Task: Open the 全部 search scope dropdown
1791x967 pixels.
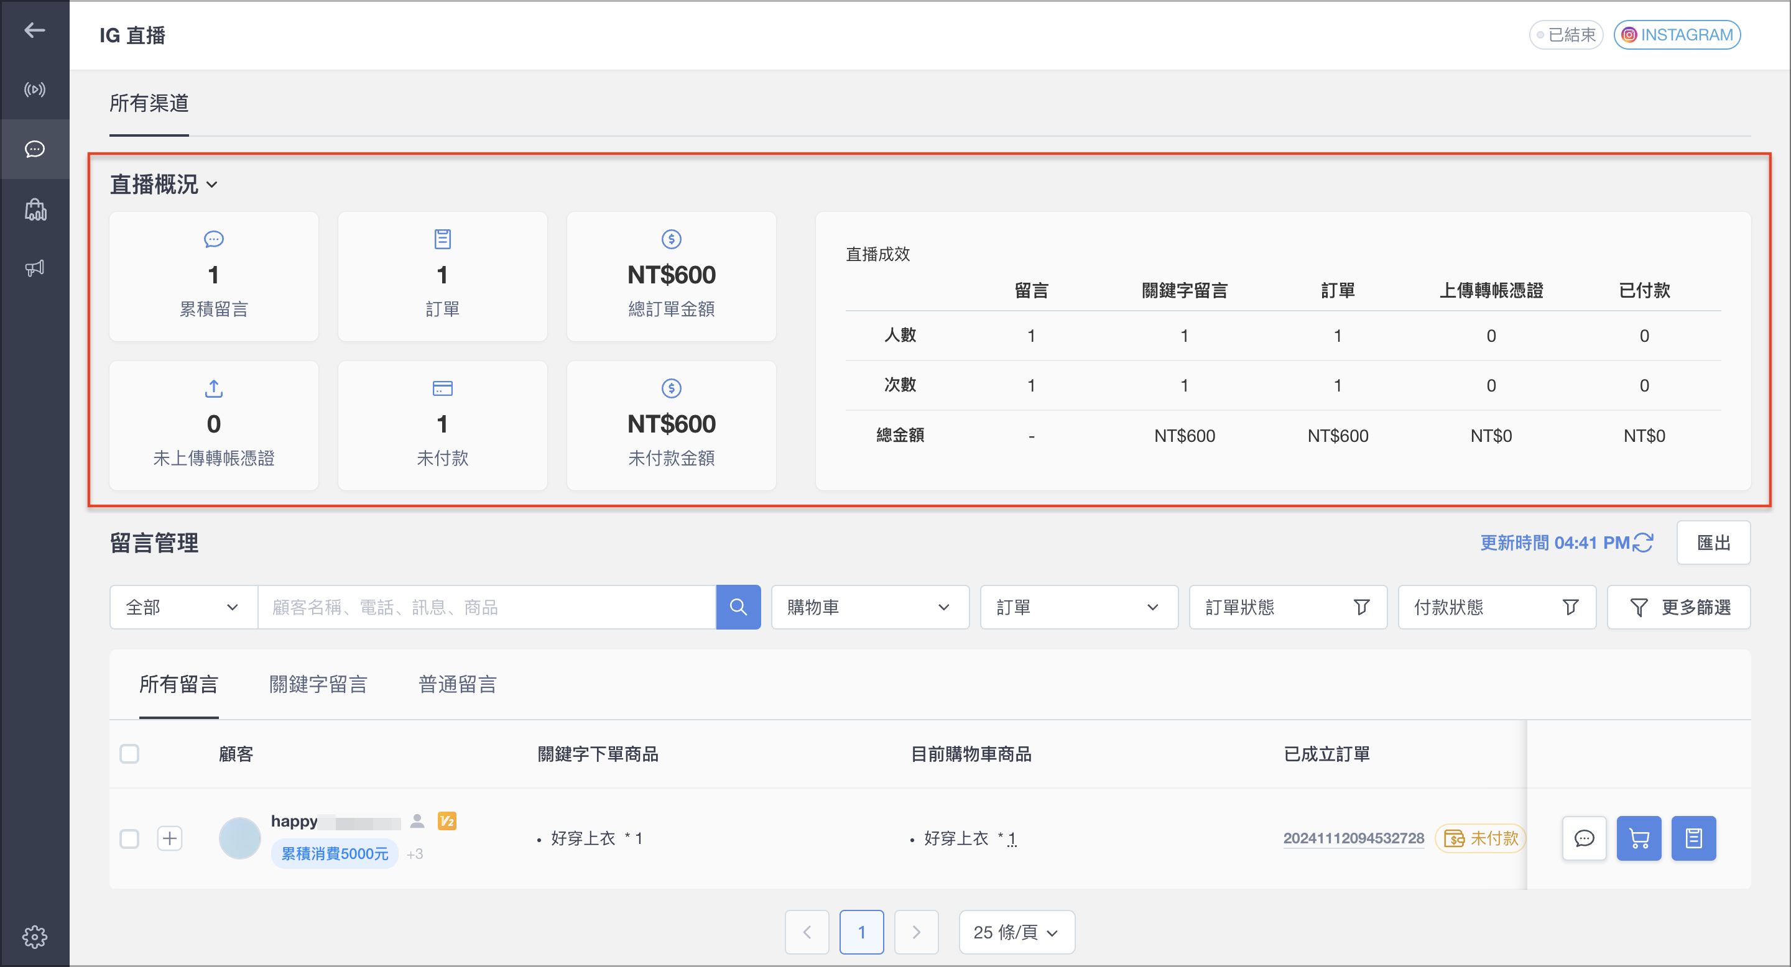Action: 183,607
